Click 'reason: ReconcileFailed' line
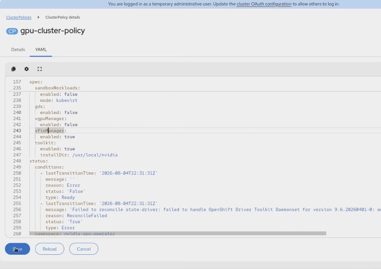The height and width of the screenshot is (269, 381). [x=76, y=215]
